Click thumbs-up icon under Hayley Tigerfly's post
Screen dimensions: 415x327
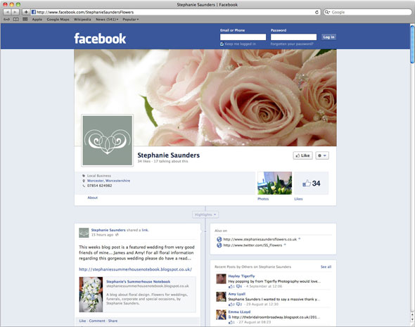[x=231, y=286]
